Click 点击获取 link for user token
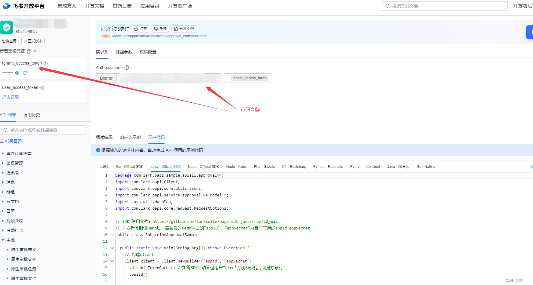 [11, 97]
